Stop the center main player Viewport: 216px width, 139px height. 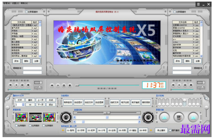point(70,85)
